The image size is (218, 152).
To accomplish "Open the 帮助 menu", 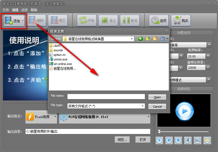I will point(34,10).
